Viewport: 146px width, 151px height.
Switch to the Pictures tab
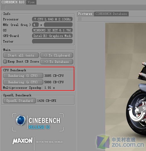pos(85,14)
